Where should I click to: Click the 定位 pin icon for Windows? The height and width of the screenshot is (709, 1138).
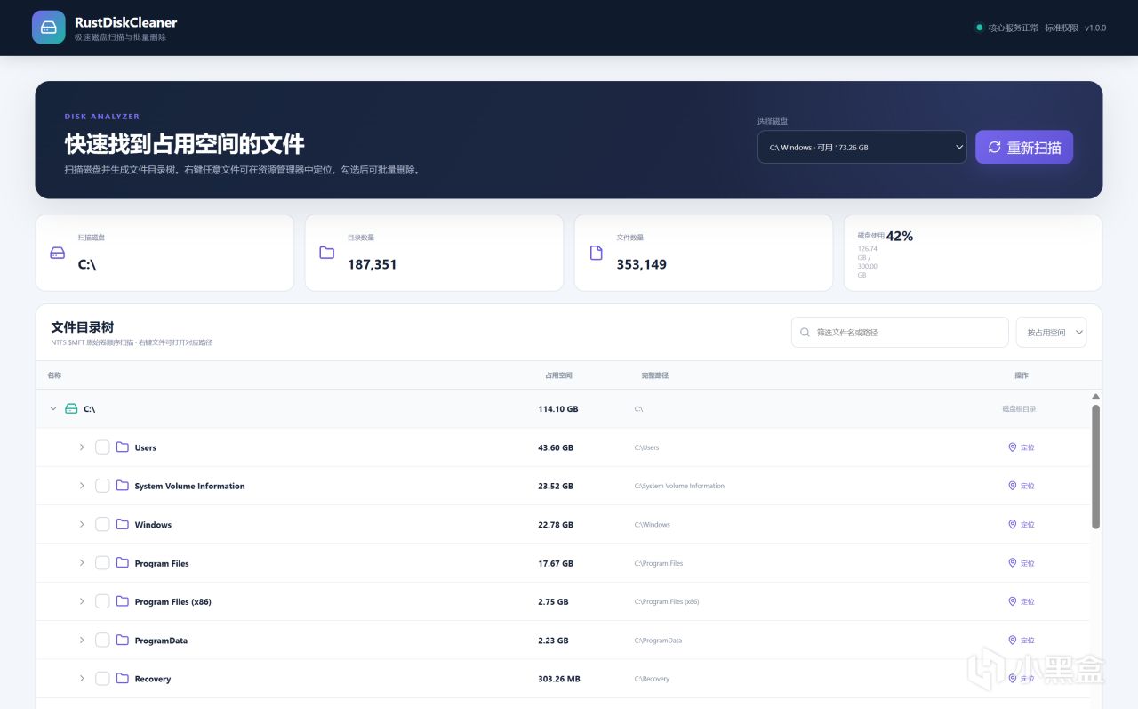[1012, 524]
